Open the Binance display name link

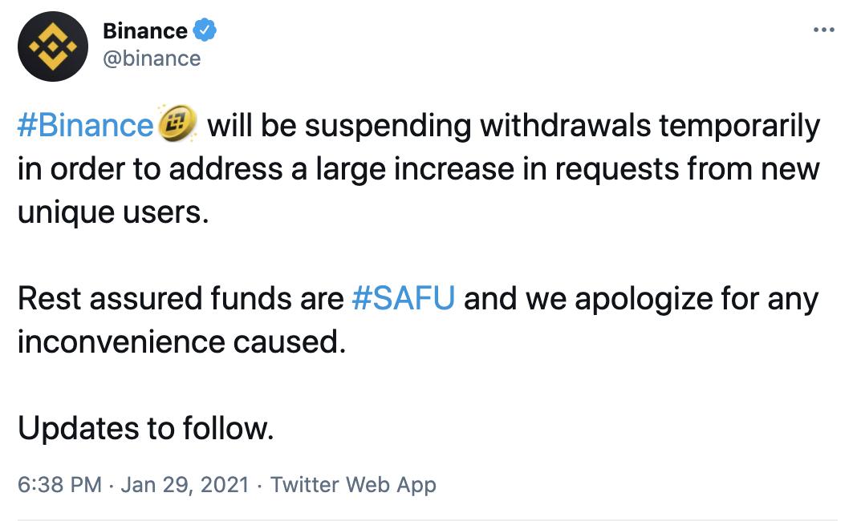tap(144, 31)
